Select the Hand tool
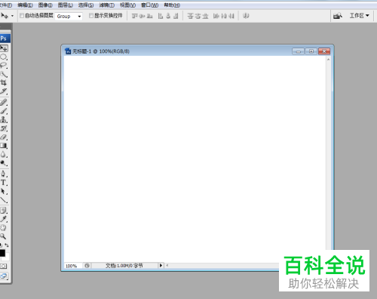Screen dimensions: 377x299 [3, 228]
